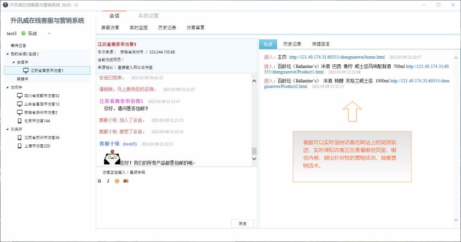Click the chat scrollbar up arrow
This screenshot has width=461, height=242.
point(254,80)
